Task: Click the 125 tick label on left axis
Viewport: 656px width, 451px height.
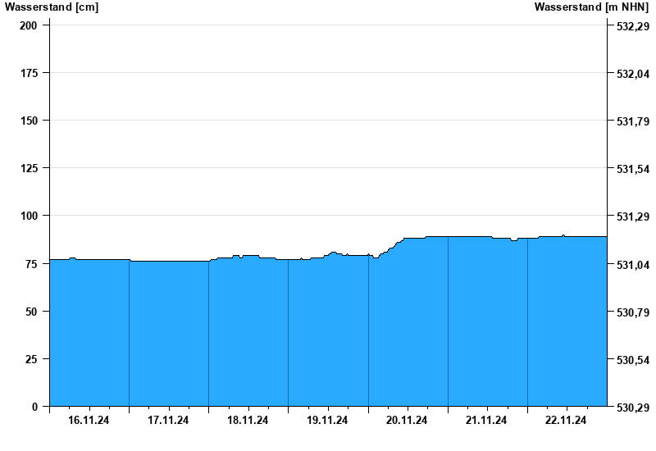Action: tap(29, 168)
